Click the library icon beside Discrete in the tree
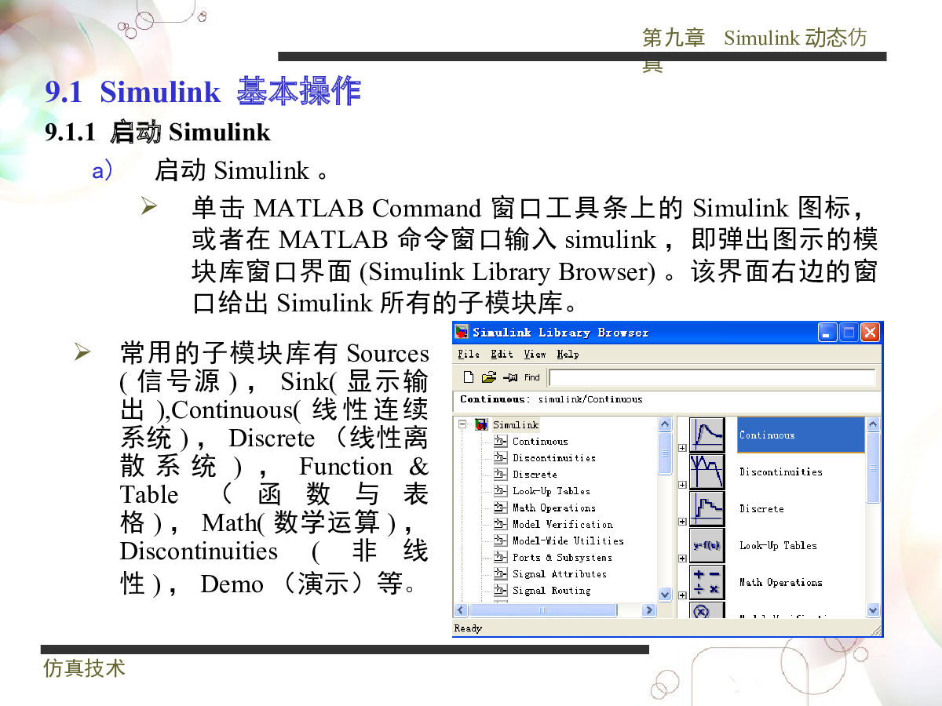The height and width of the screenshot is (706, 942). click(x=501, y=475)
